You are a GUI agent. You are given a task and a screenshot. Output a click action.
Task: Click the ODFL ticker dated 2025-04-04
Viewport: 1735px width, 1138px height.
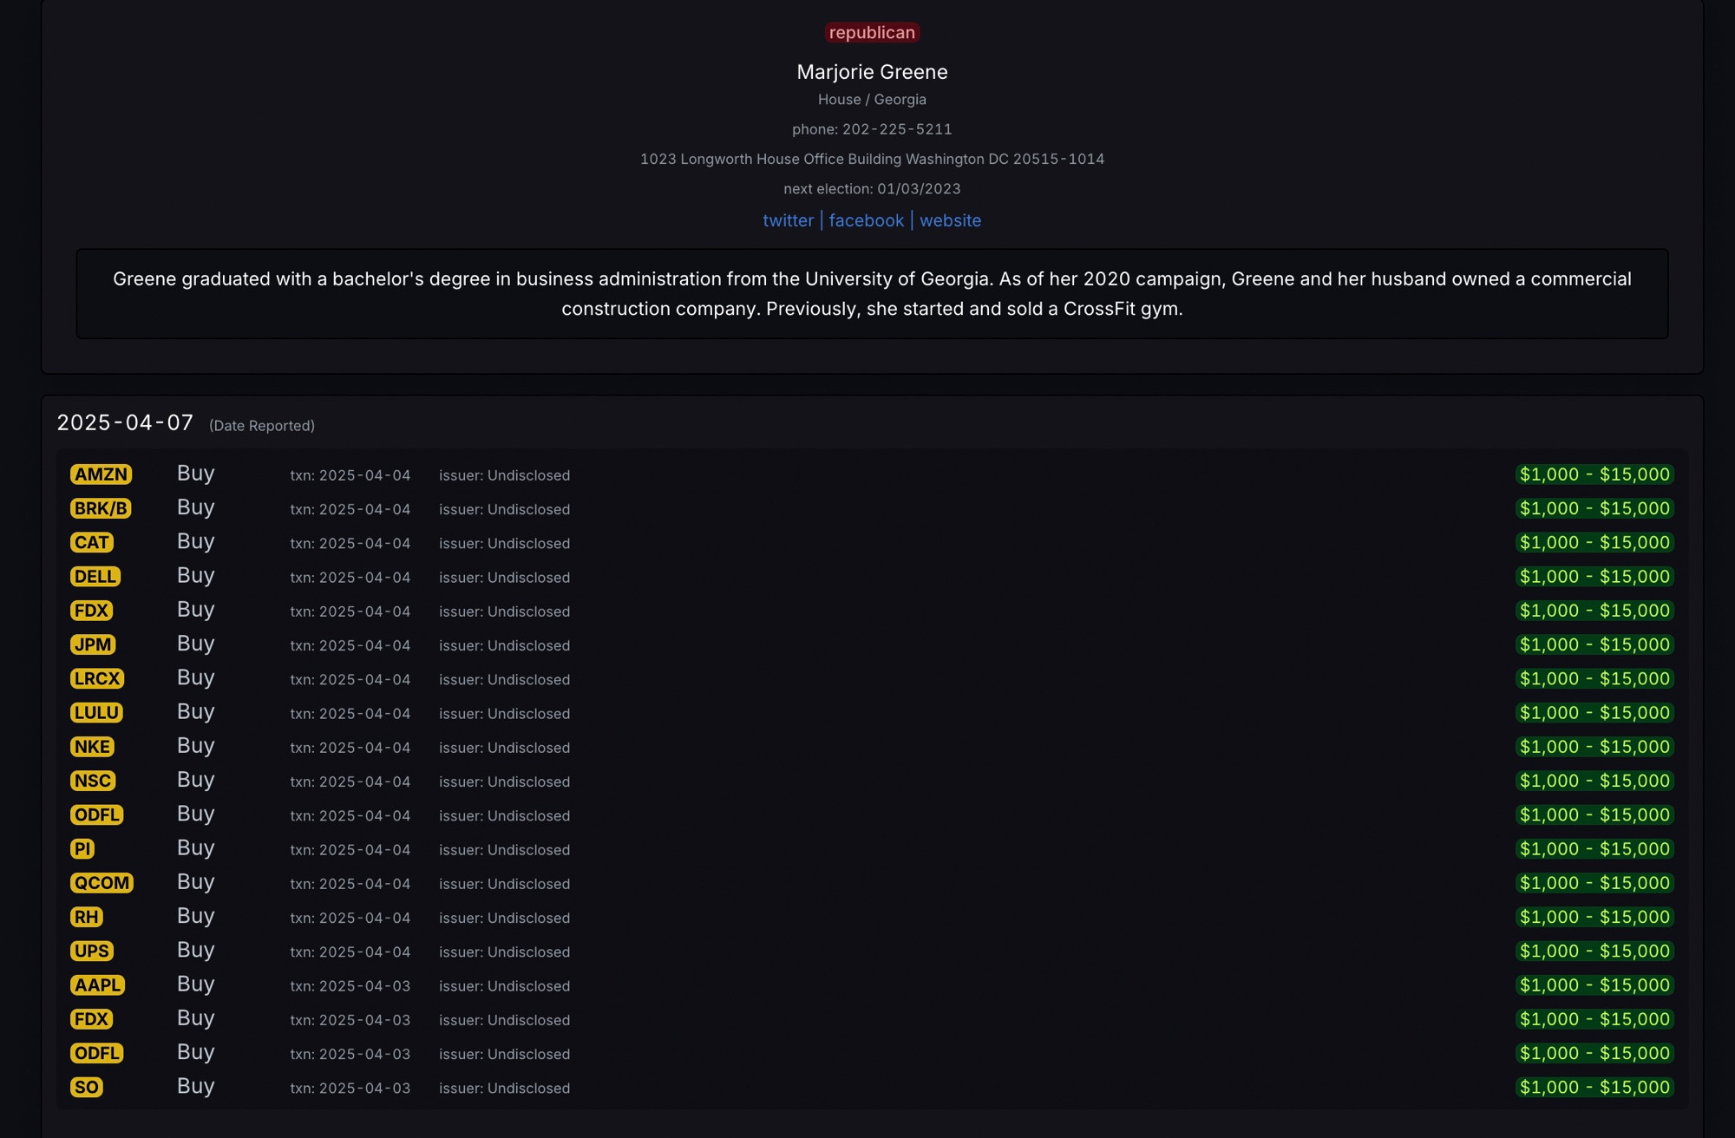(x=97, y=814)
